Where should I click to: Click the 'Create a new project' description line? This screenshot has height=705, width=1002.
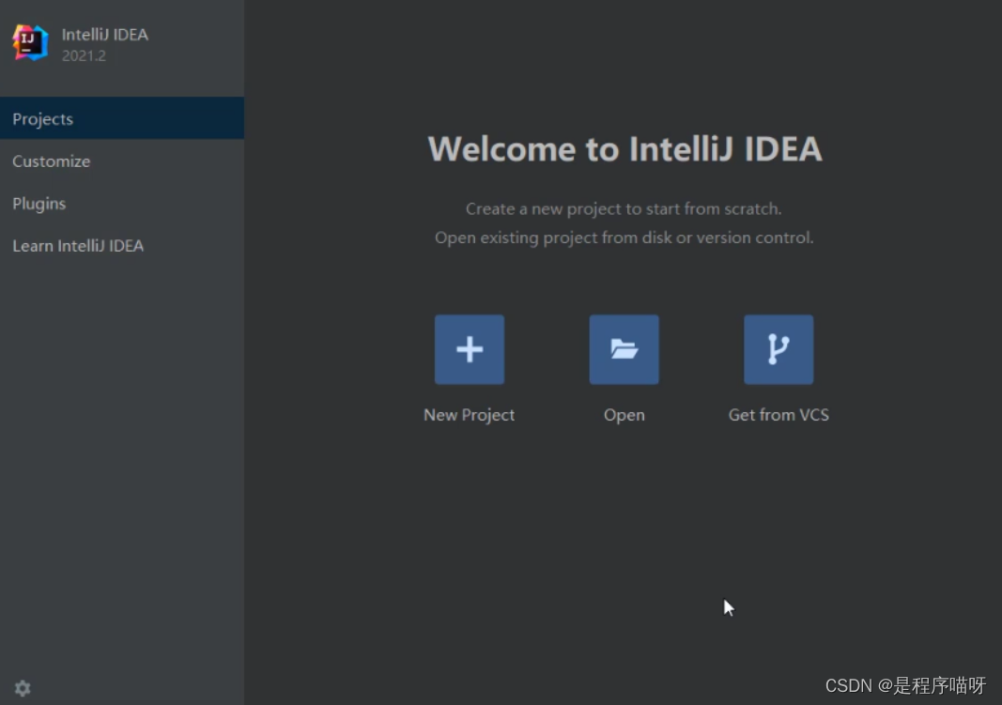[624, 208]
